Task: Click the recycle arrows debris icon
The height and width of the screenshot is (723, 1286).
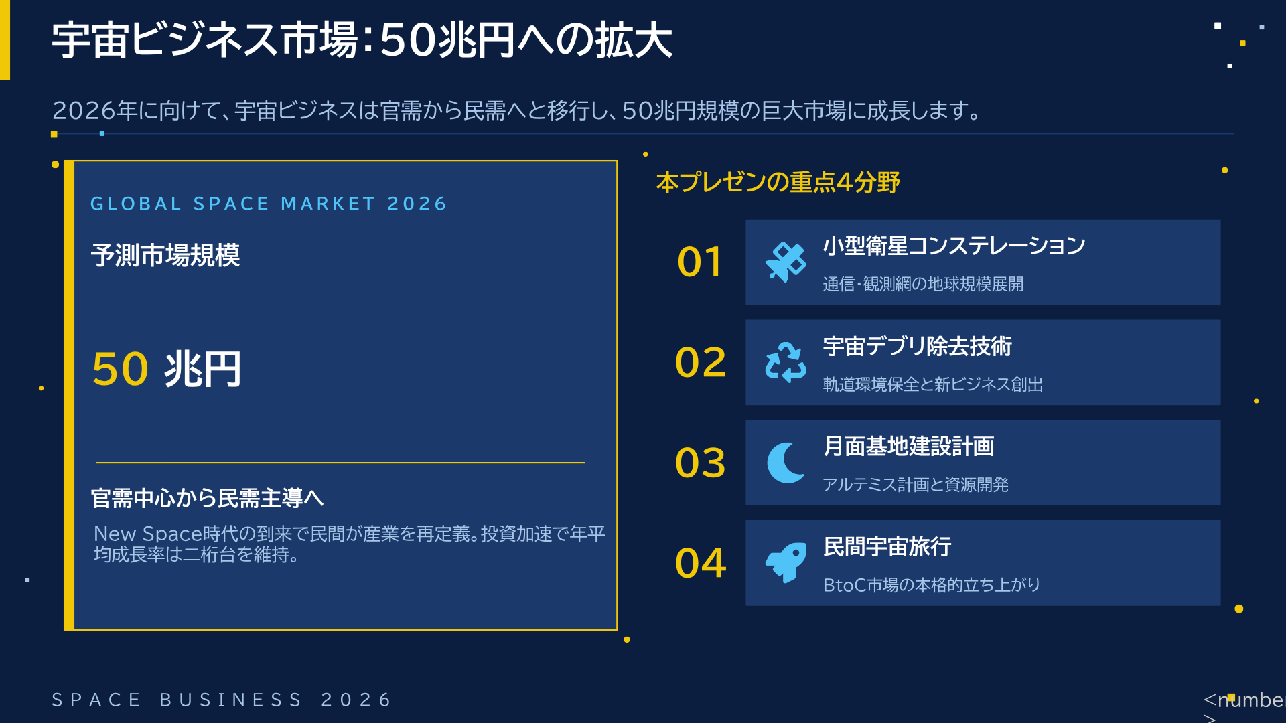Action: tap(785, 362)
